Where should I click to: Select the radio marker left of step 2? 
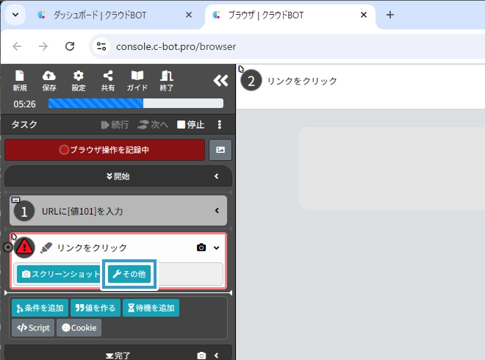coord(8,248)
